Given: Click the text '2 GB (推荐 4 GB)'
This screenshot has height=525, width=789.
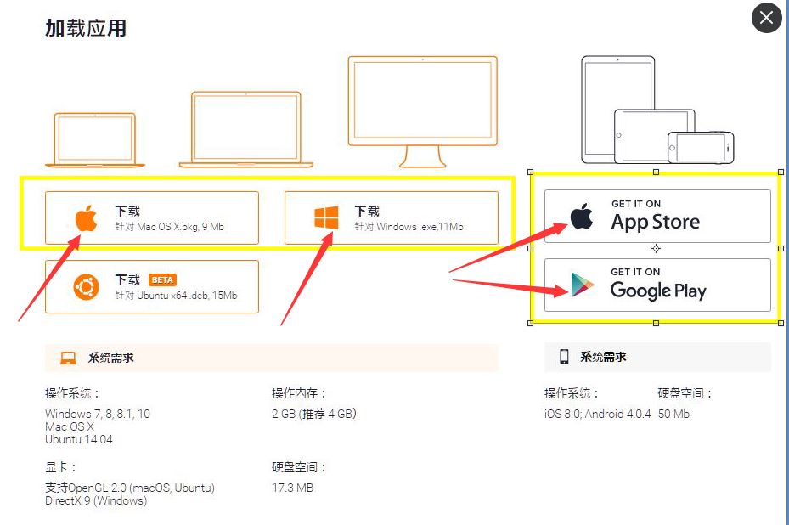Looking at the screenshot, I should coord(314,414).
